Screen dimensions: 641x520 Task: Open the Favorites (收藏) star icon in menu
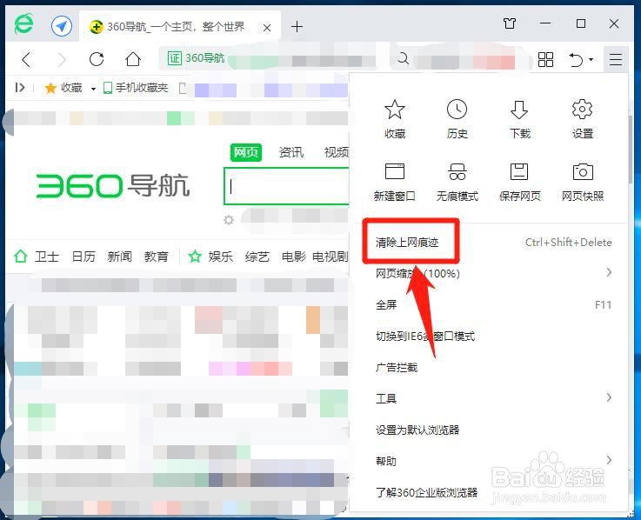pyautogui.click(x=395, y=110)
